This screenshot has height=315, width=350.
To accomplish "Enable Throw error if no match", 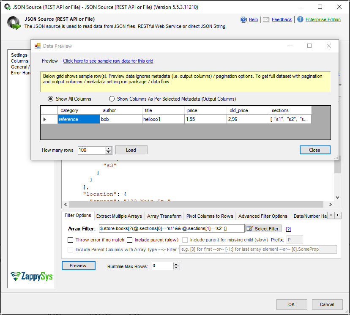I will (70, 240).
